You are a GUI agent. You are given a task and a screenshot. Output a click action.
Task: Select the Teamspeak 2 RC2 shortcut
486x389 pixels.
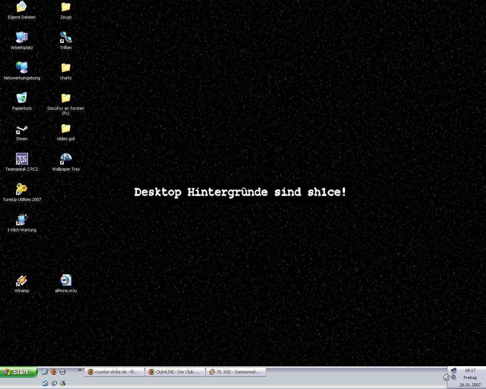pyautogui.click(x=22, y=159)
